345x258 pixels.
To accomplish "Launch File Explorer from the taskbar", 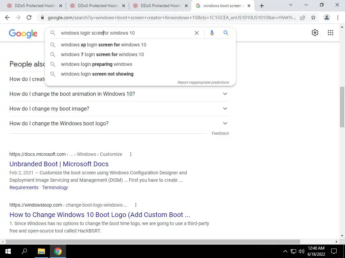I will [x=41, y=251].
